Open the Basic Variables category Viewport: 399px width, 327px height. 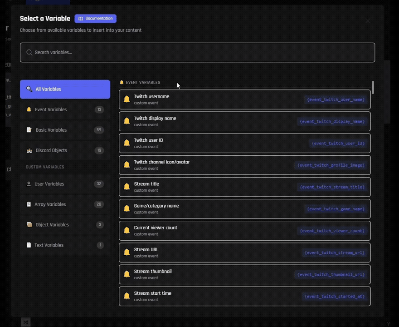click(x=65, y=130)
